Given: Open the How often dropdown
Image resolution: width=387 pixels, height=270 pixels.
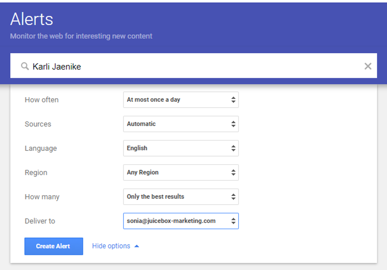Looking at the screenshot, I should pyautogui.click(x=178, y=99).
